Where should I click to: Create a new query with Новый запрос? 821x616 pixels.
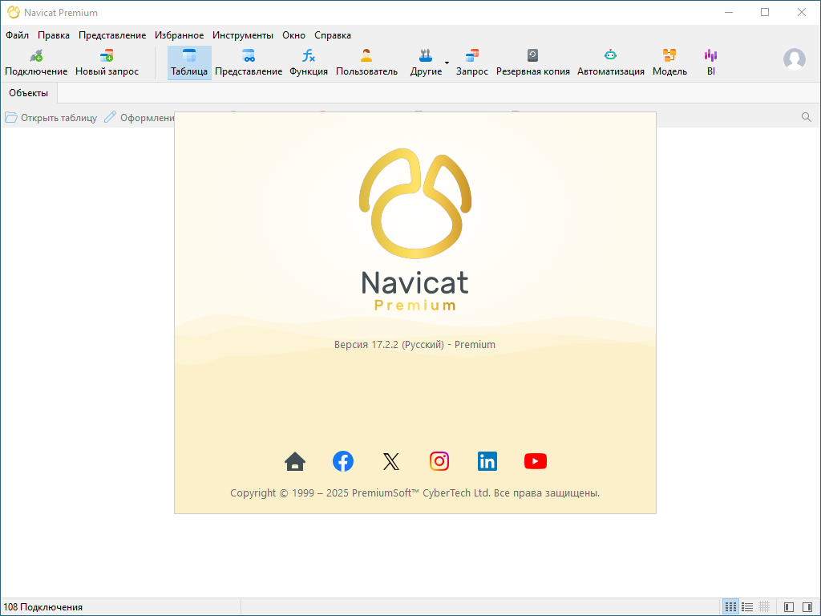pos(107,63)
